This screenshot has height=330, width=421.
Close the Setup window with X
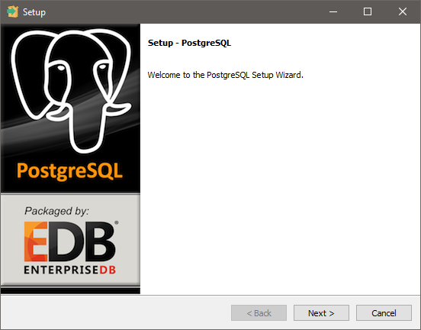pos(403,11)
